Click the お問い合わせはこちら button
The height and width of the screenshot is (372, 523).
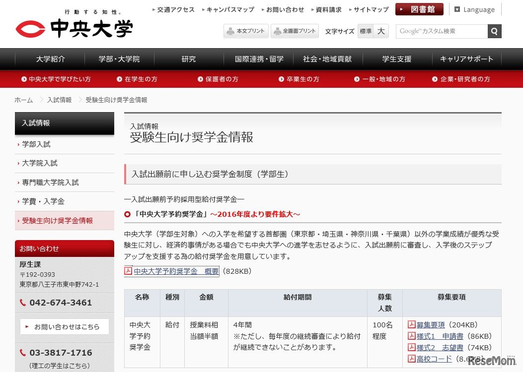[x=64, y=326]
